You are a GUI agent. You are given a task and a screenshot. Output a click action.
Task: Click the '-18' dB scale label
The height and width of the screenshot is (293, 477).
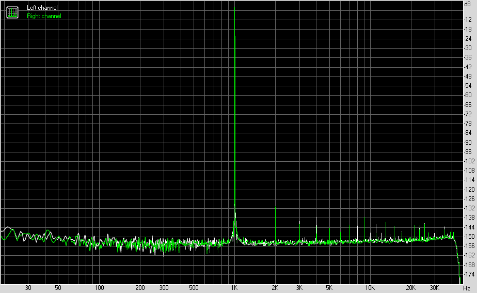[468, 29]
